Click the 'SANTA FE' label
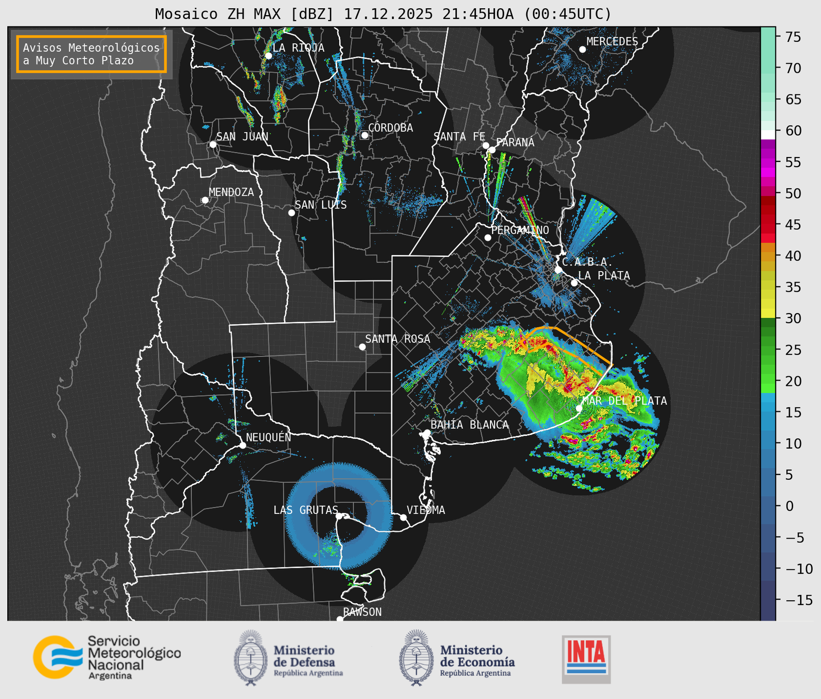 459,137
